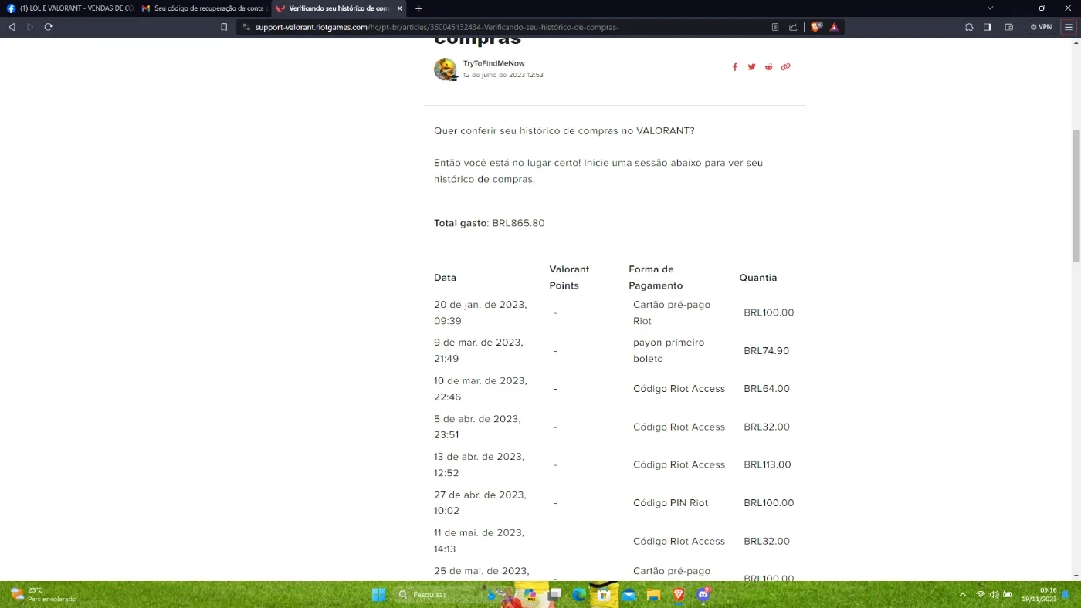Copy the article link icon

coord(785,67)
